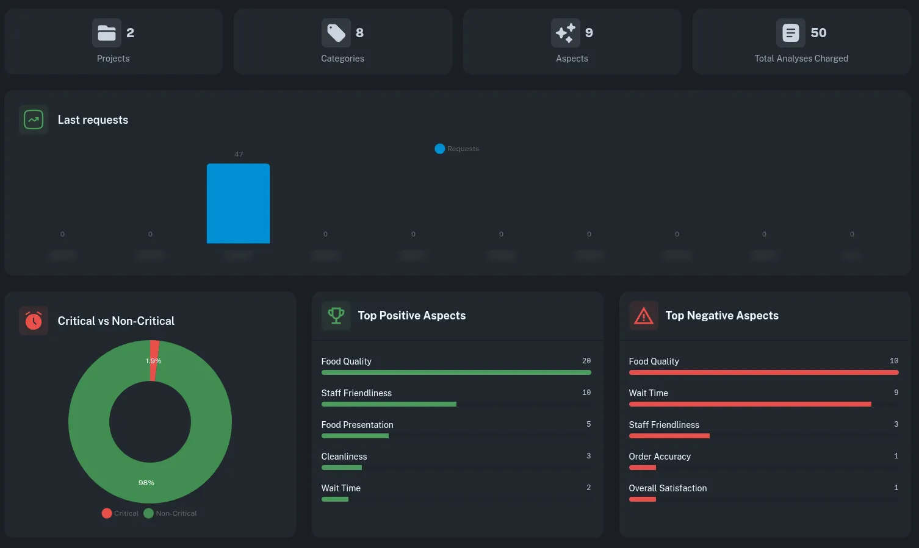The image size is (919, 548).
Task: Click Cleanliness green progress bar
Action: [342, 468]
